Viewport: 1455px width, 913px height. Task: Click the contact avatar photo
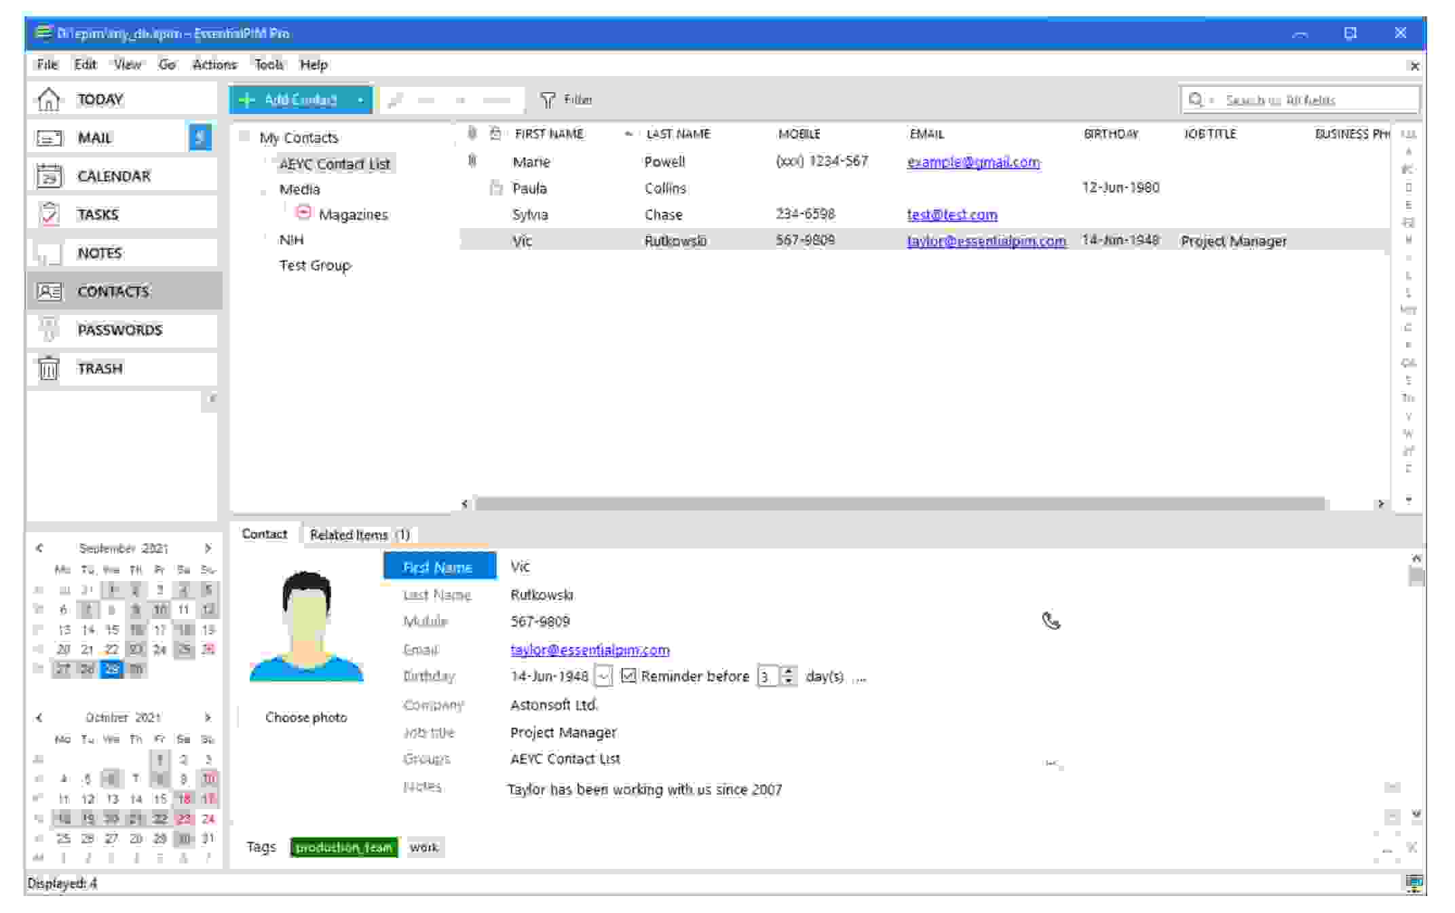307,626
